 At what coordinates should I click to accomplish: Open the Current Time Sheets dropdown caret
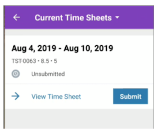click(117, 17)
